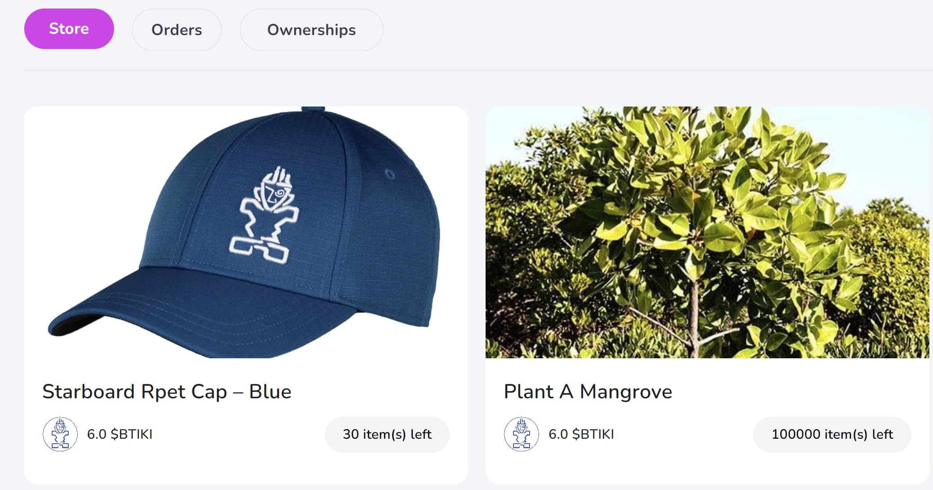
Task: Click the word Blue in cap title
Action: tap(270, 391)
